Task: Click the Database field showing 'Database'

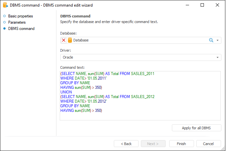Action: click(x=139, y=40)
